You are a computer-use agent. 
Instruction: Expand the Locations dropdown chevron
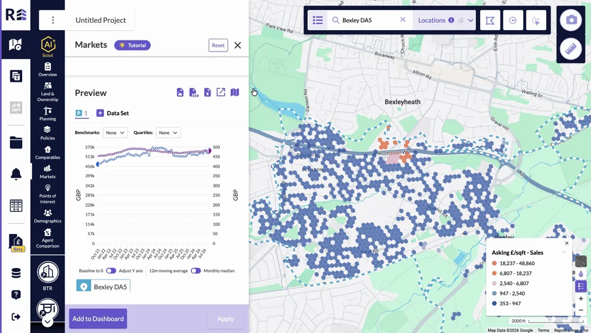[x=470, y=20]
